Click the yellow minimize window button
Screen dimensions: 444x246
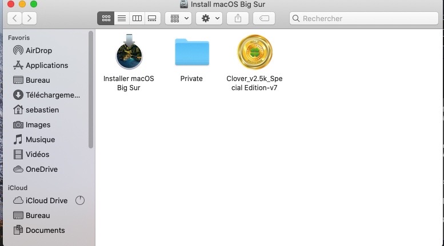[22, 3]
